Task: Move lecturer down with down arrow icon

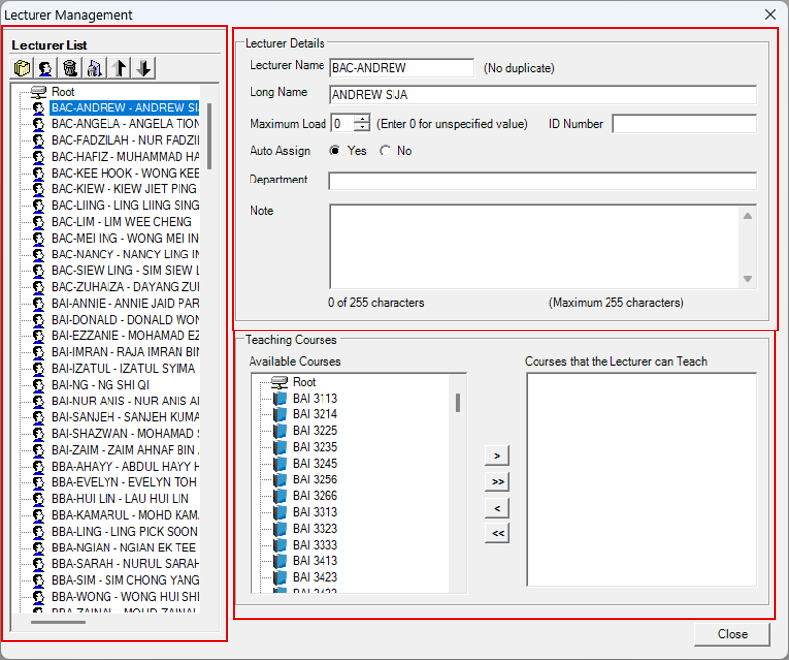Action: [143, 68]
